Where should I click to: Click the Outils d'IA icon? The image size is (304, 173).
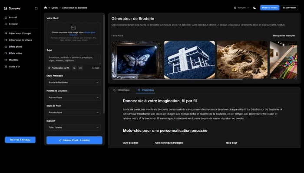[6, 67]
